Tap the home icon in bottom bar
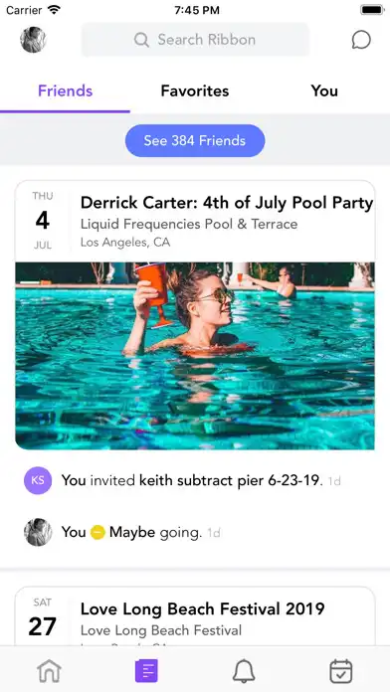This screenshot has height=692, width=390. coord(49,671)
